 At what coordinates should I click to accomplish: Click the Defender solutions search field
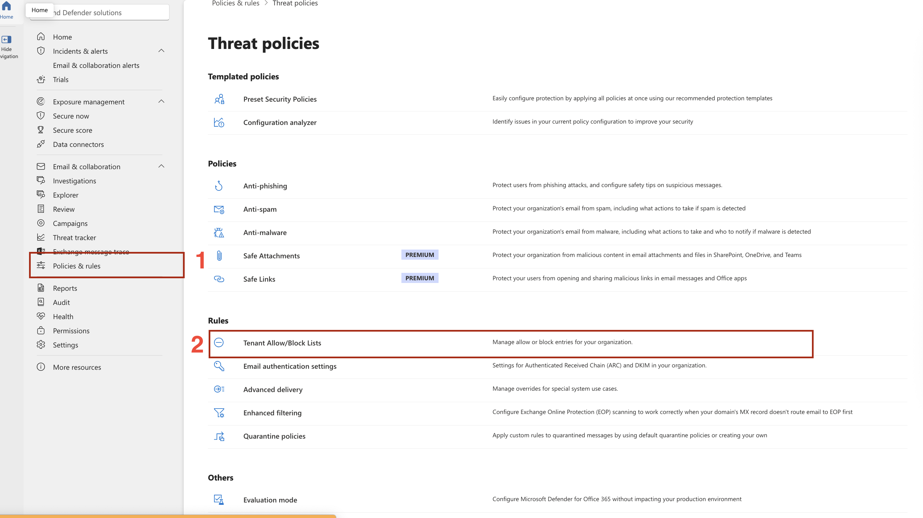tap(100, 12)
